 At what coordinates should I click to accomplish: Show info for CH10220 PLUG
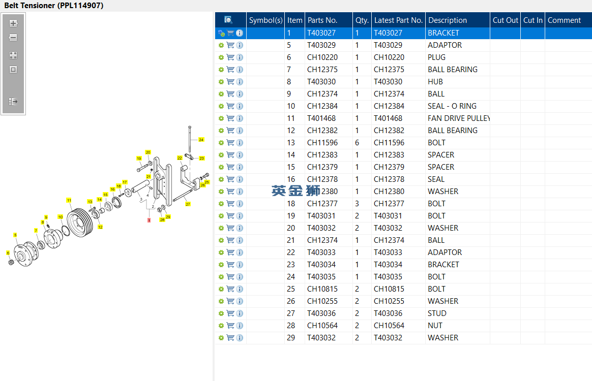(240, 57)
